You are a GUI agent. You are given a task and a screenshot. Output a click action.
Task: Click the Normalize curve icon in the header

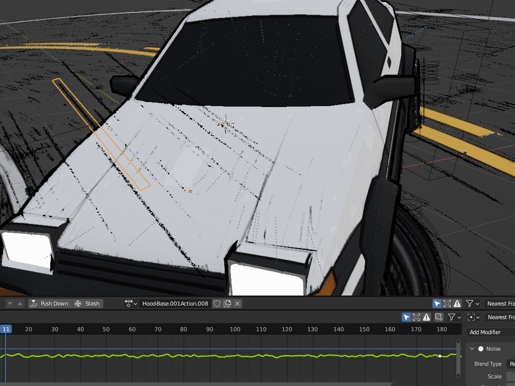tap(439, 317)
